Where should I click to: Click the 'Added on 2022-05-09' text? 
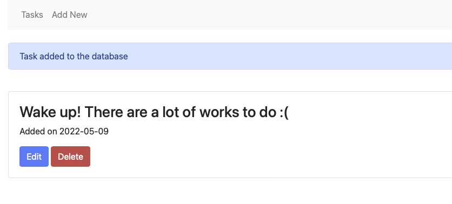64,132
